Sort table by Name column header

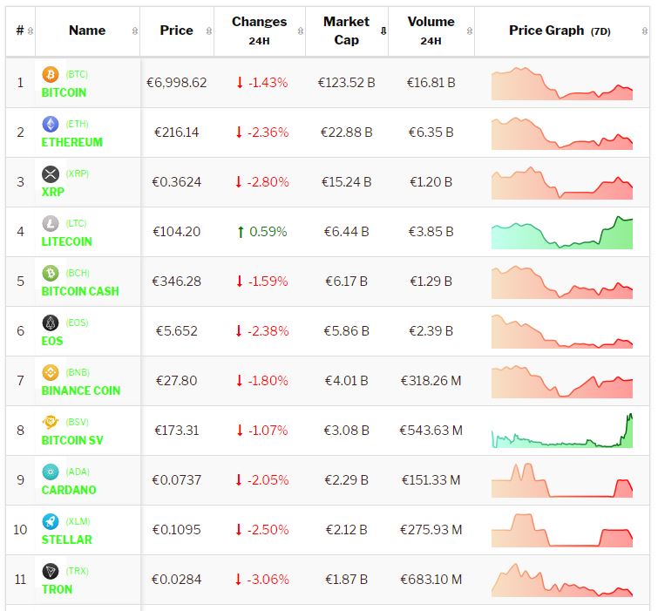coord(87,31)
